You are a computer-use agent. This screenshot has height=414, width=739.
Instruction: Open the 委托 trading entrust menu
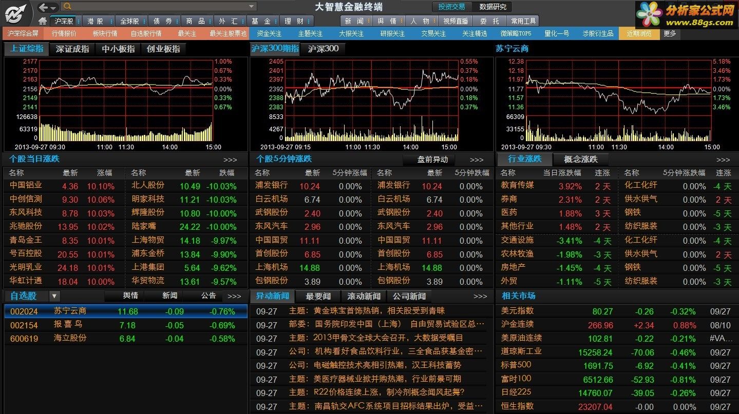489,21
